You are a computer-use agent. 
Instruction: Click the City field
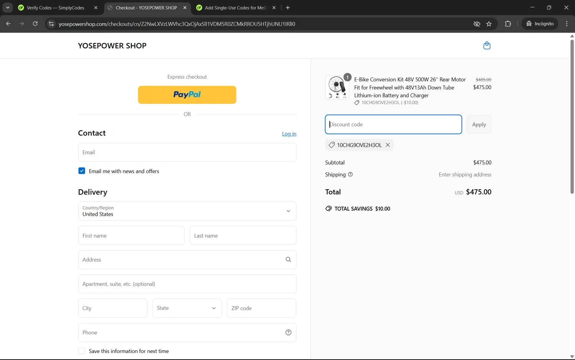click(x=113, y=308)
